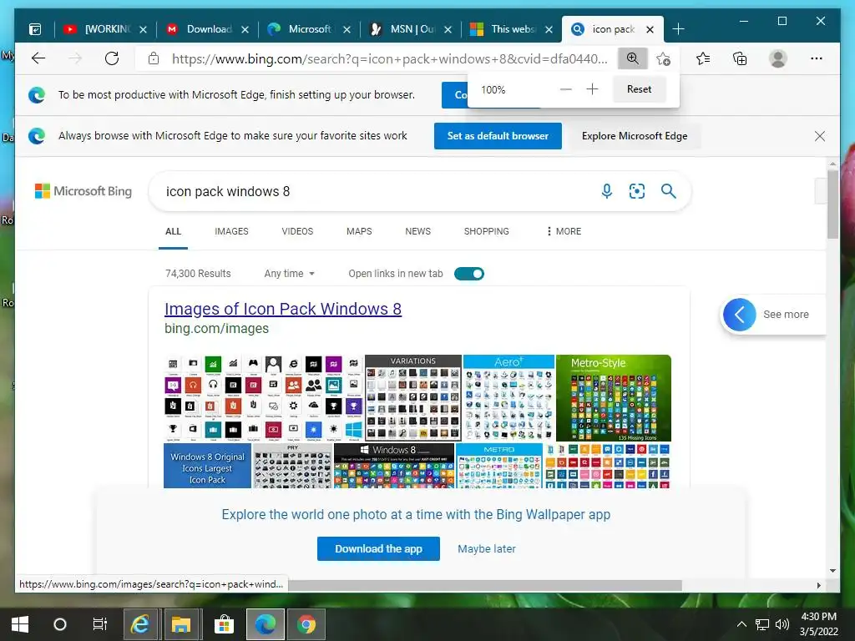Launch Internet Explorer from taskbar

tap(140, 624)
